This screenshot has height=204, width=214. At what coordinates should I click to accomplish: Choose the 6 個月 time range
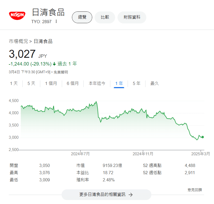click(x=72, y=83)
